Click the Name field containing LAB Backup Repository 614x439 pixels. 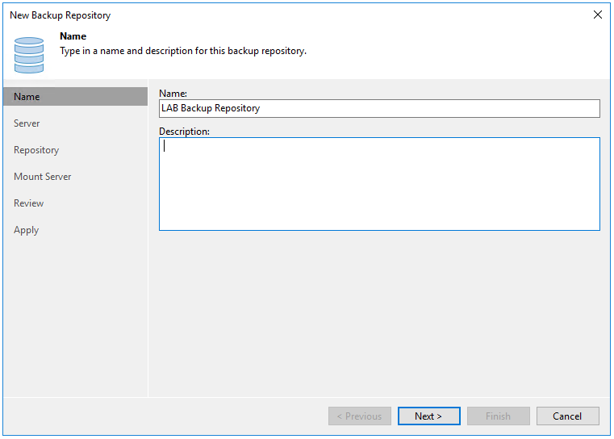click(x=379, y=108)
